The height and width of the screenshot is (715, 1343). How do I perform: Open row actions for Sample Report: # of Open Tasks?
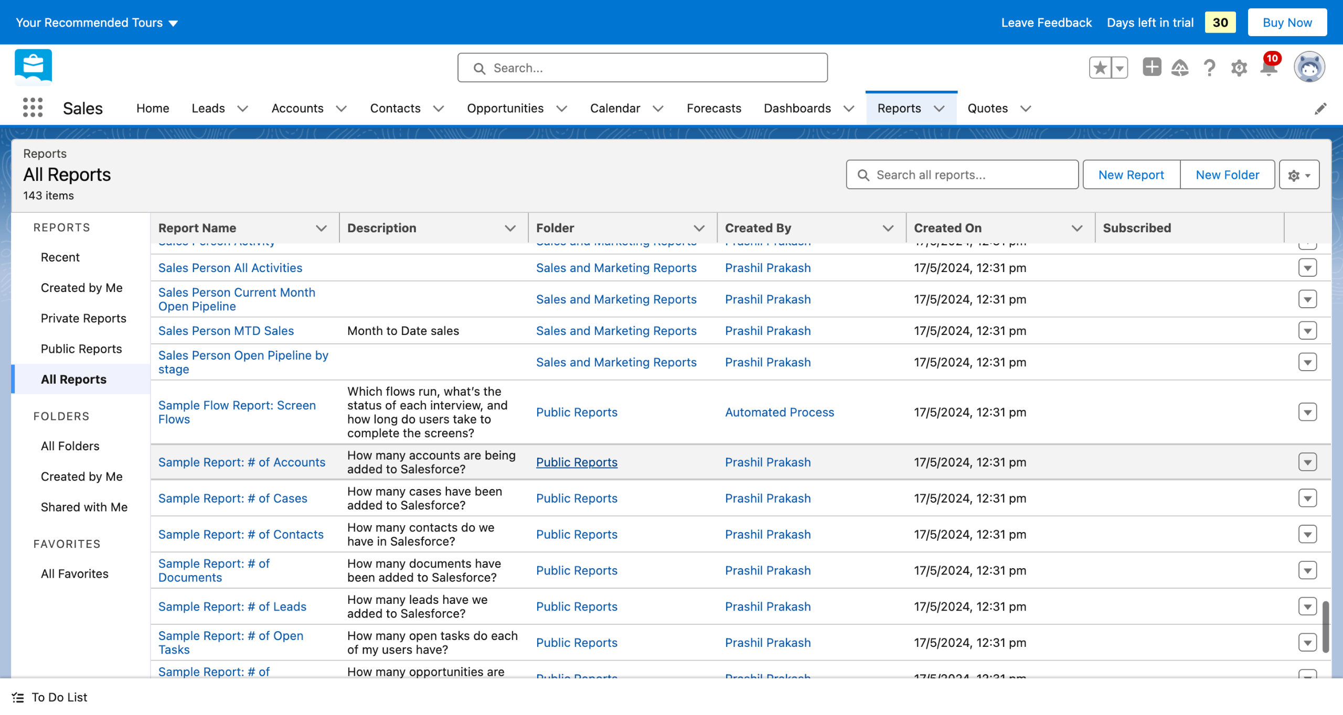[x=1307, y=643]
